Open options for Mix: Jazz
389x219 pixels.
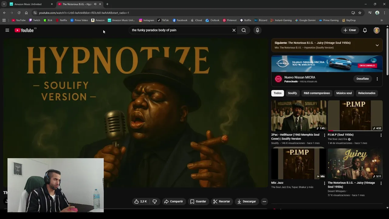coord(324,183)
